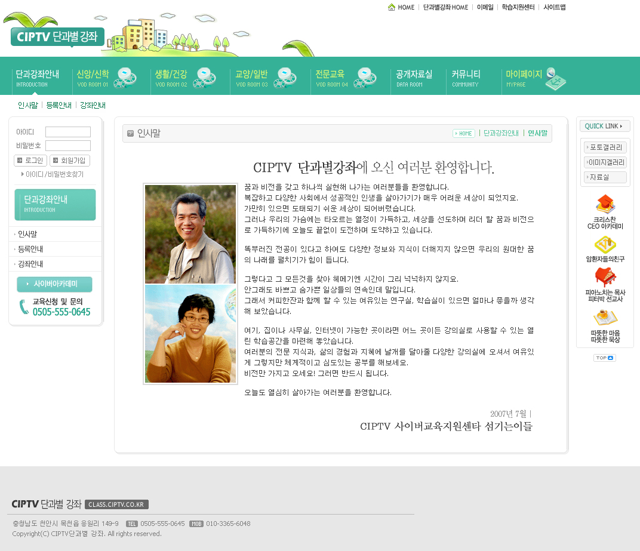The width and height of the screenshot is (640, 551).
Task: Click the home icon in top navigation
Action: tap(392, 7)
